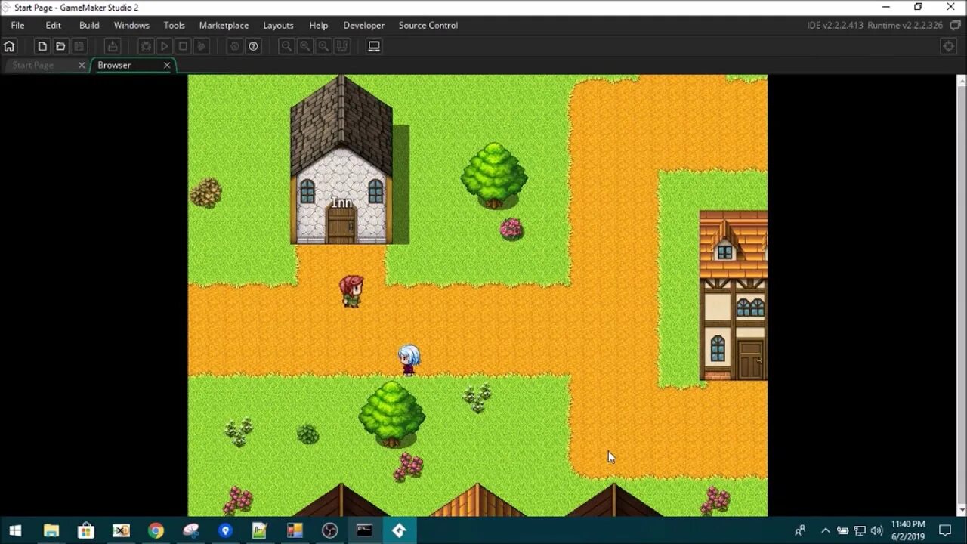
Task: Open the OBS Studio taskbar icon
Action: pos(329,530)
